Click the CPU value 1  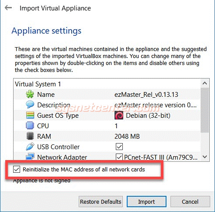[x=116, y=126]
